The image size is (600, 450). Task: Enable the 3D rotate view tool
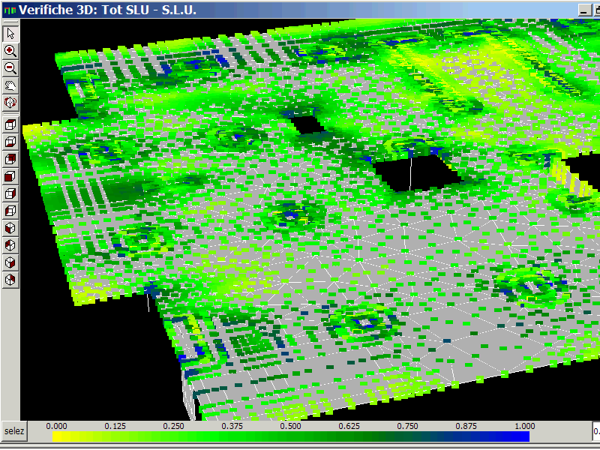tap(10, 102)
